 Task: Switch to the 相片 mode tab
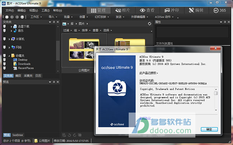coord(123,10)
